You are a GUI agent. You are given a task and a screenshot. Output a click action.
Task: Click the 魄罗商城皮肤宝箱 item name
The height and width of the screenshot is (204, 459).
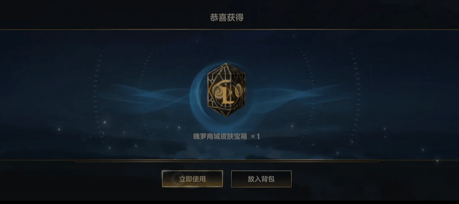tap(219, 136)
